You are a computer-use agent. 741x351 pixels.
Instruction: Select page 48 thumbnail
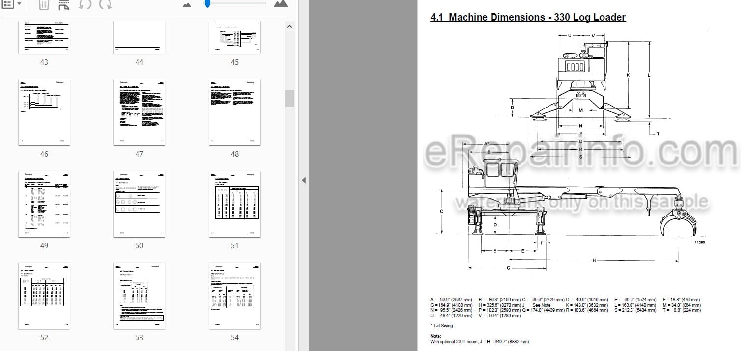pos(235,112)
